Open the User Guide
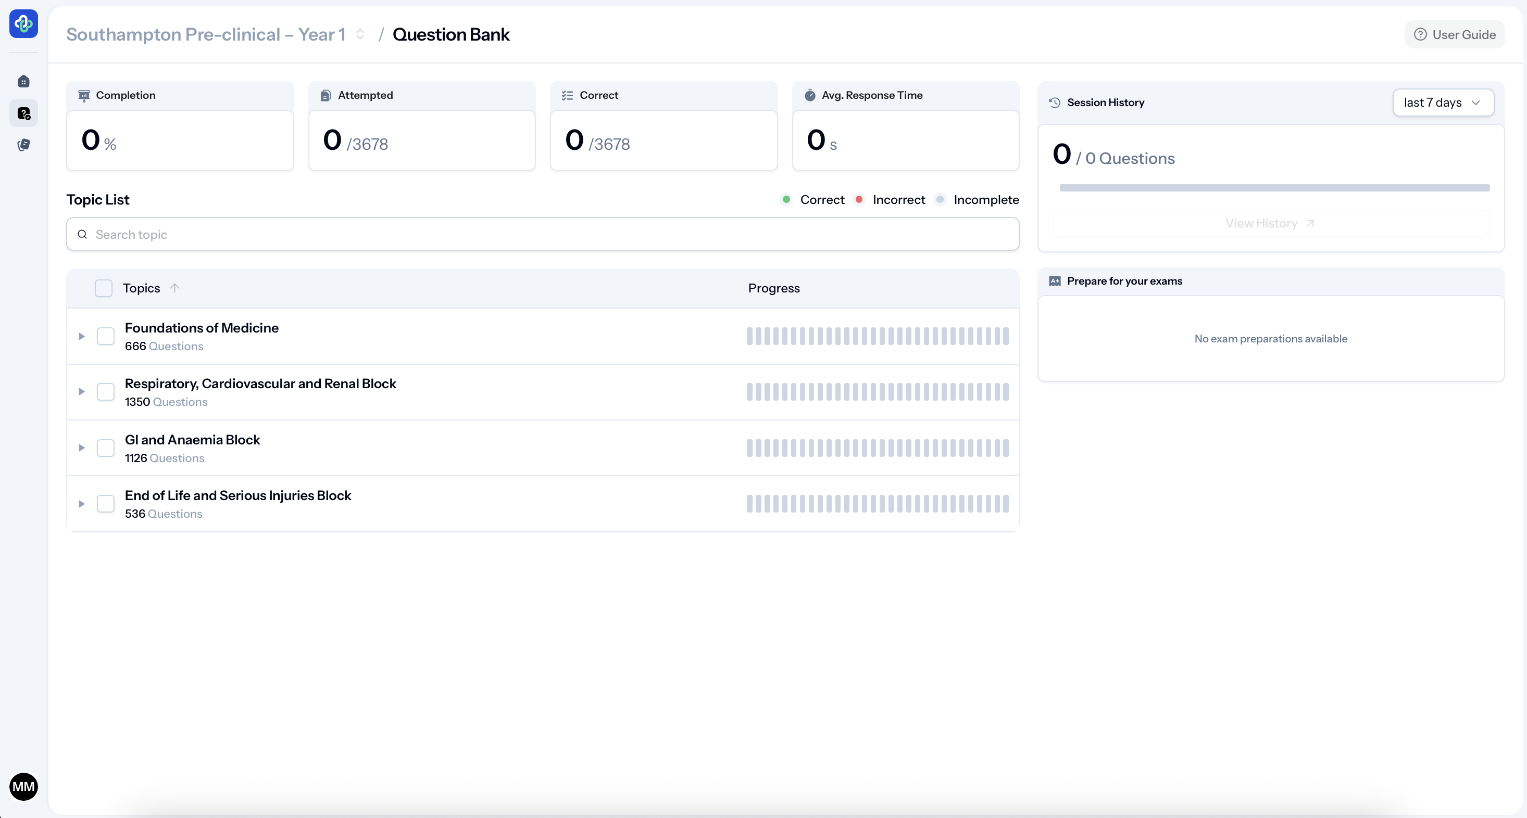The width and height of the screenshot is (1527, 818). [x=1455, y=34]
